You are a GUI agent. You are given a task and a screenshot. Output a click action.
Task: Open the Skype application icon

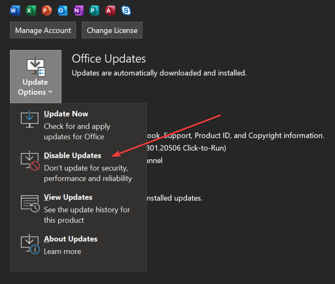pos(126,10)
